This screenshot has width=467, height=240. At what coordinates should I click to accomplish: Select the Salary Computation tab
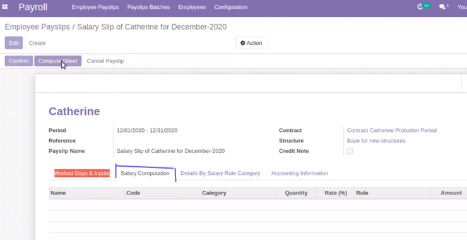145,173
